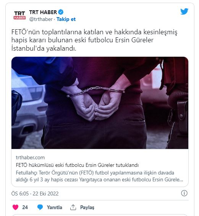The image size is (199, 216).
Task: Open the TRT HABER account name
Action: (x=43, y=12)
